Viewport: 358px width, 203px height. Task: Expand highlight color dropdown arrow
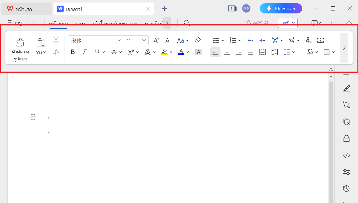(171, 52)
